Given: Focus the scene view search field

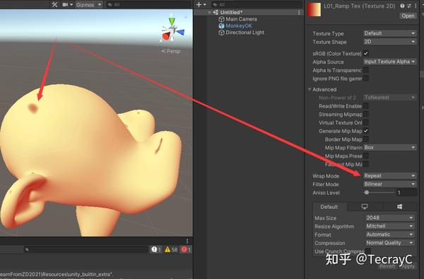Looking at the screenshot, I should coord(148,5).
